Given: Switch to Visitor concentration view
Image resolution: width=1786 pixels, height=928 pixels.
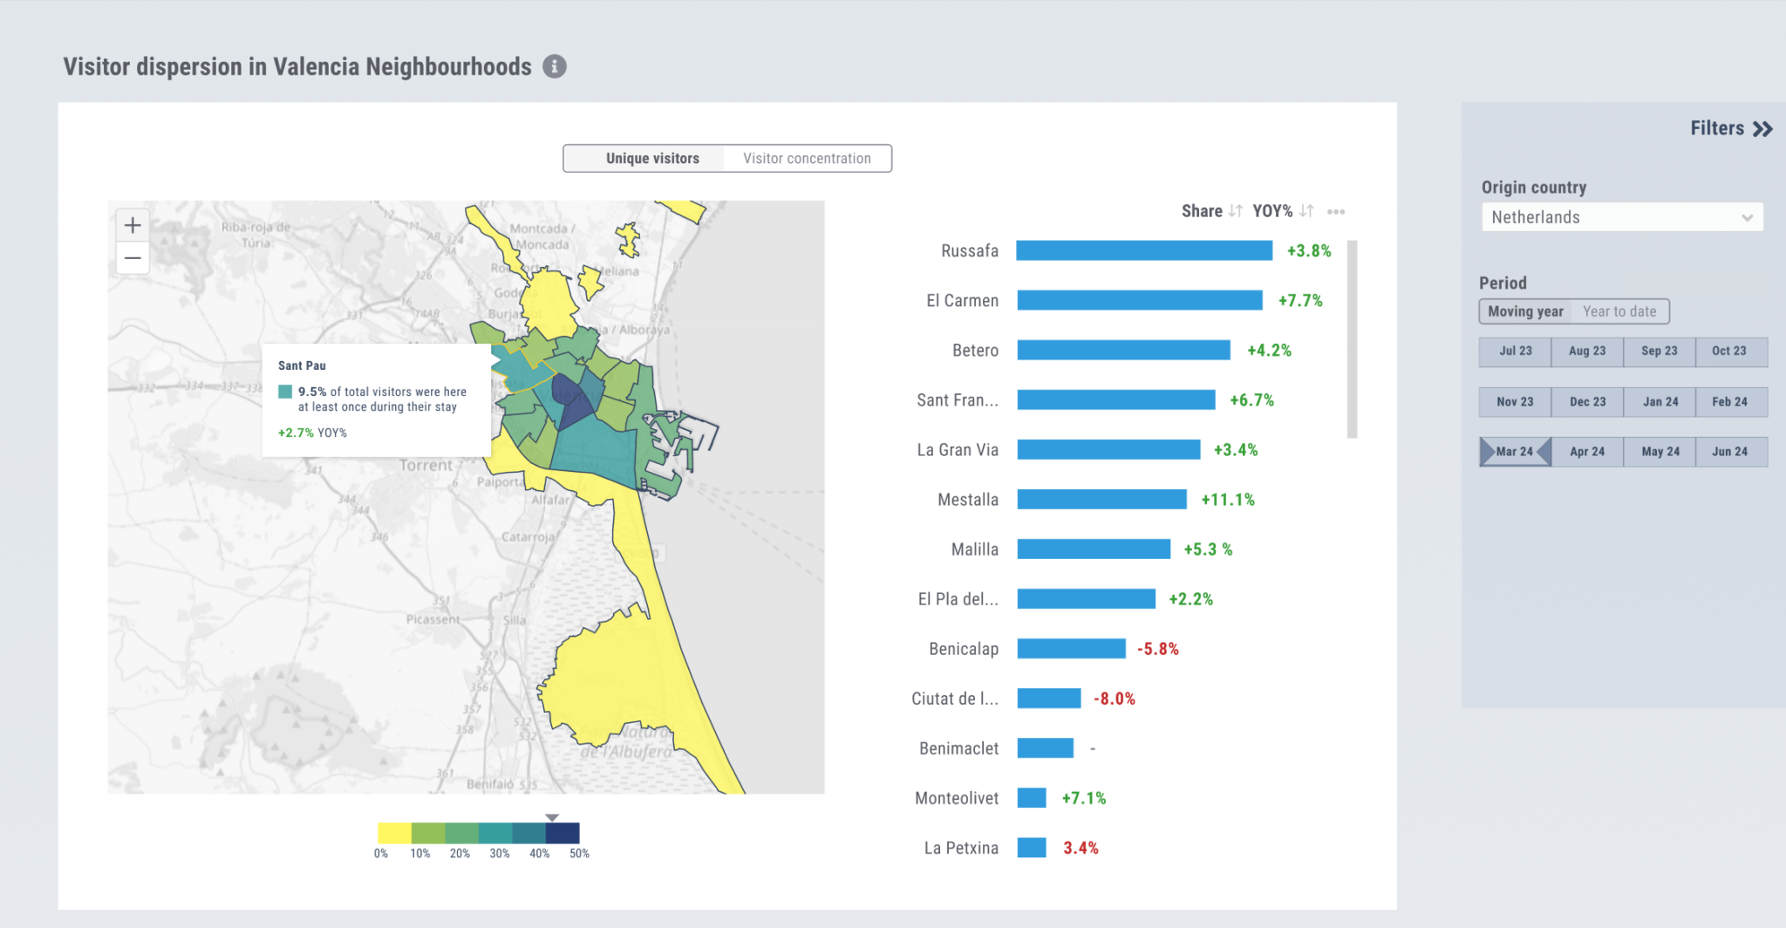Looking at the screenshot, I should 807,159.
